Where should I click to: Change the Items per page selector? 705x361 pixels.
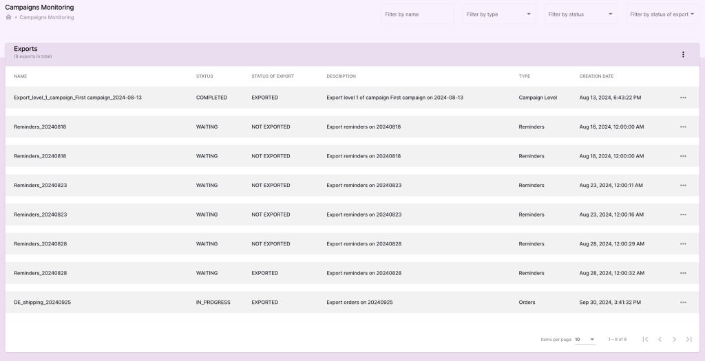pyautogui.click(x=585, y=340)
